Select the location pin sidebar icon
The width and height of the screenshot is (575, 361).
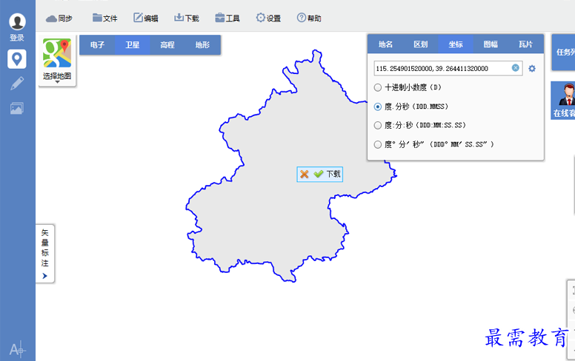(x=17, y=59)
